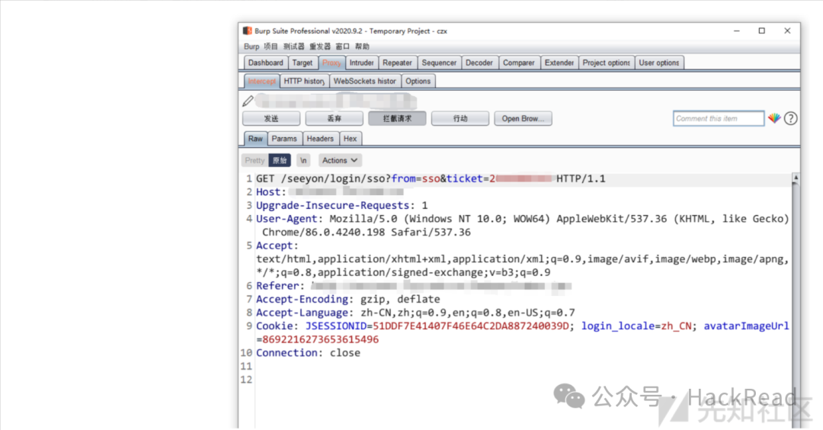
Task: Click the Burp Suite logo in title bar
Action: (247, 31)
